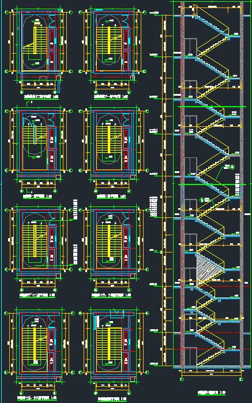252x403 pixels.
Task: Click the green grid bubble below the section's left wall
Action: click(182, 379)
